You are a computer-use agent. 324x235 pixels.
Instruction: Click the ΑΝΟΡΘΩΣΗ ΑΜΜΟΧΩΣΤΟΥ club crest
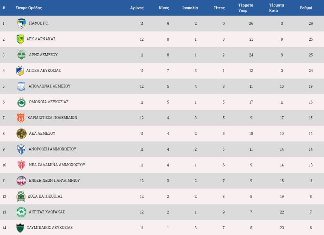point(21,149)
